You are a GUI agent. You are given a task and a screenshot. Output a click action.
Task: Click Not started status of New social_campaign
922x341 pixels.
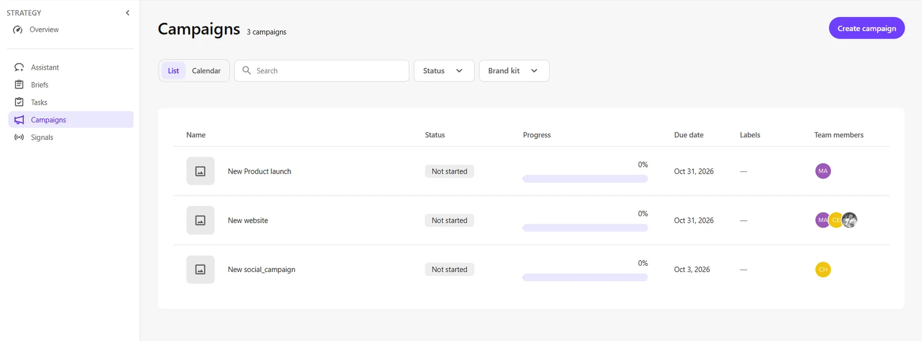[449, 270]
